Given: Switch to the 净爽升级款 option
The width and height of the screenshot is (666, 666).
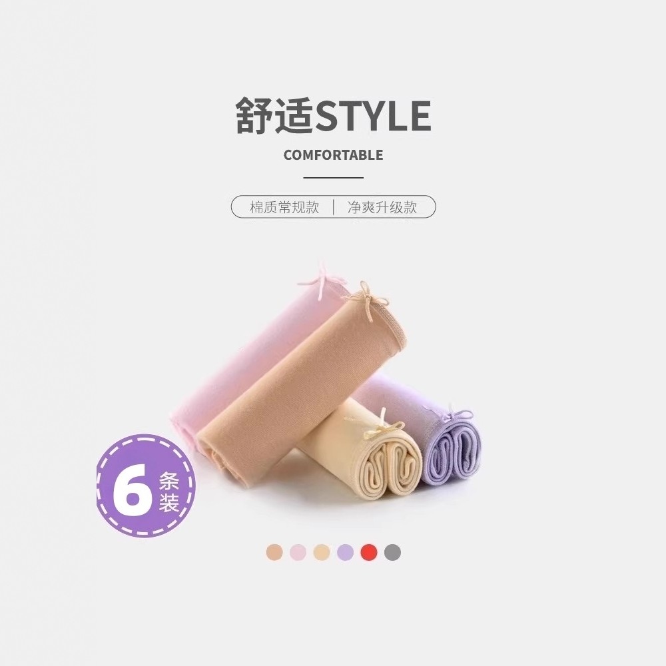Looking at the screenshot, I should tap(382, 207).
